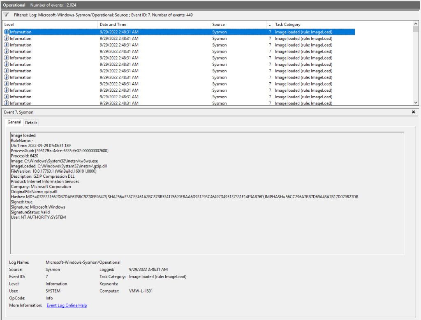The image size is (421, 320).
Task: Switch to the Details tab
Action: (31, 122)
